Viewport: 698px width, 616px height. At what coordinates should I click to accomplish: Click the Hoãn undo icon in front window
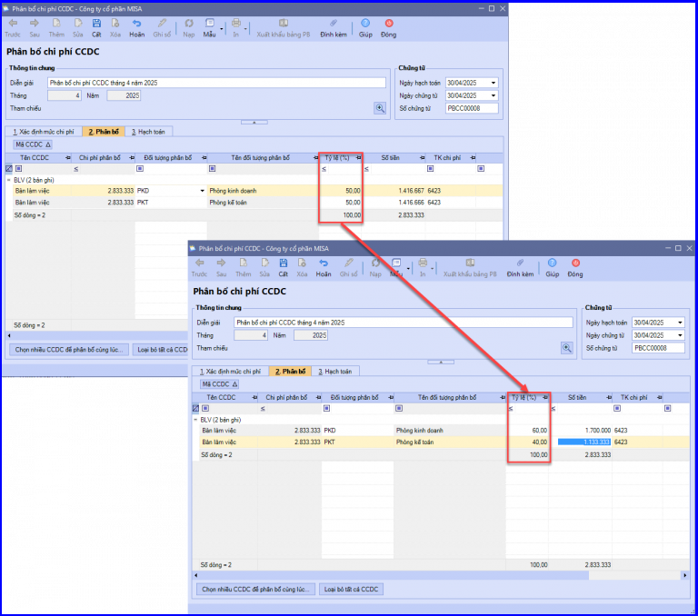(x=324, y=267)
